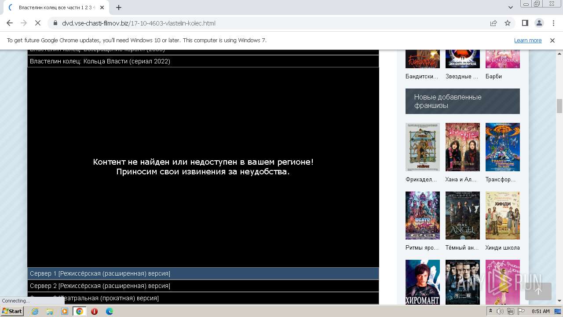
Task: Open a new tab
Action: (x=119, y=7)
